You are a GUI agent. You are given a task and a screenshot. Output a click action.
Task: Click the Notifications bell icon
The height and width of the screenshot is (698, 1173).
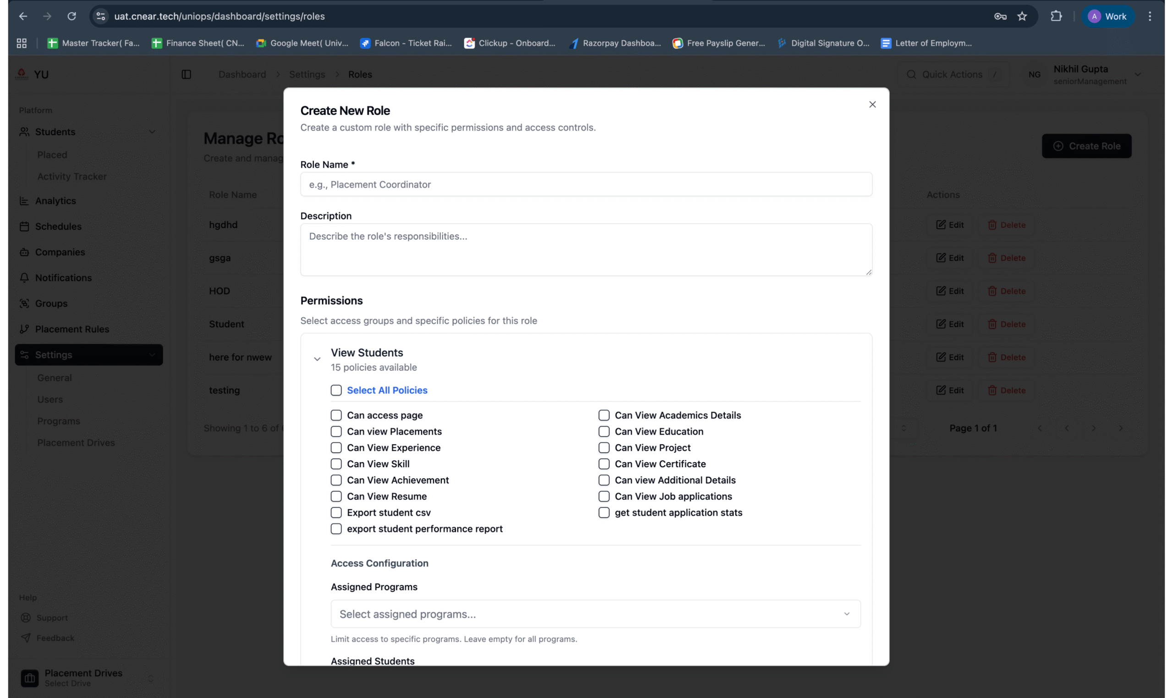[24, 278]
